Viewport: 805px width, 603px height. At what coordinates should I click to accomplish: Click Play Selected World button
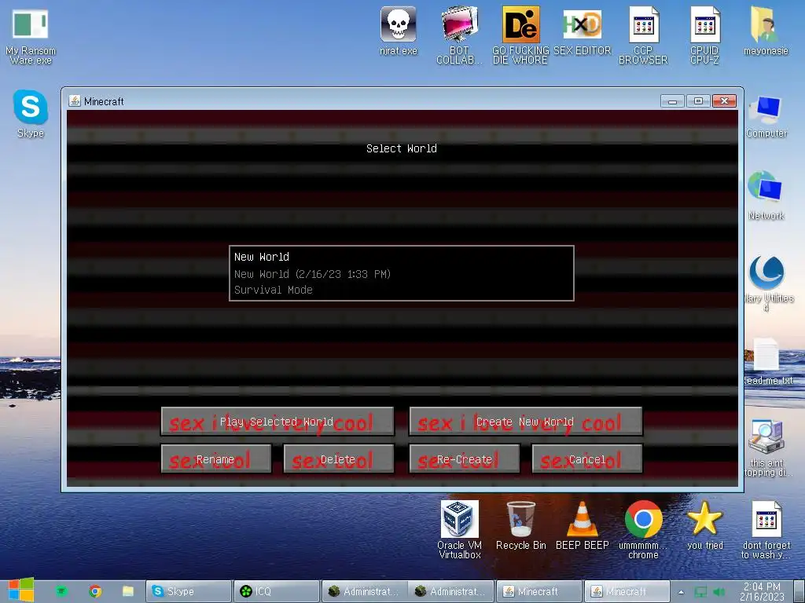click(278, 422)
